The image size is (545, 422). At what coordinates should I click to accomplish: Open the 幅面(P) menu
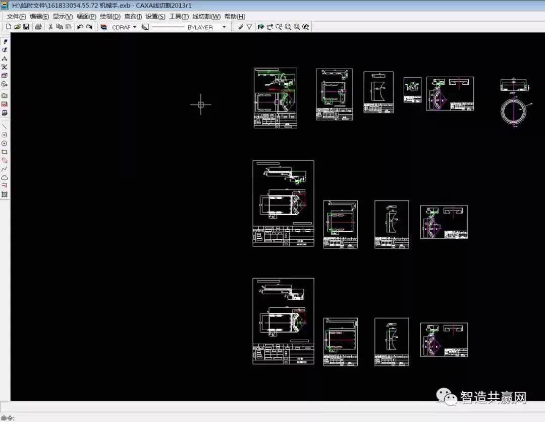click(86, 16)
